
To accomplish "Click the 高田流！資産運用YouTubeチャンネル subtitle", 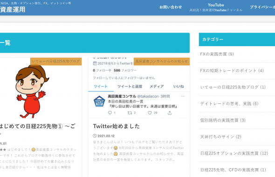I will [x=216, y=10].
